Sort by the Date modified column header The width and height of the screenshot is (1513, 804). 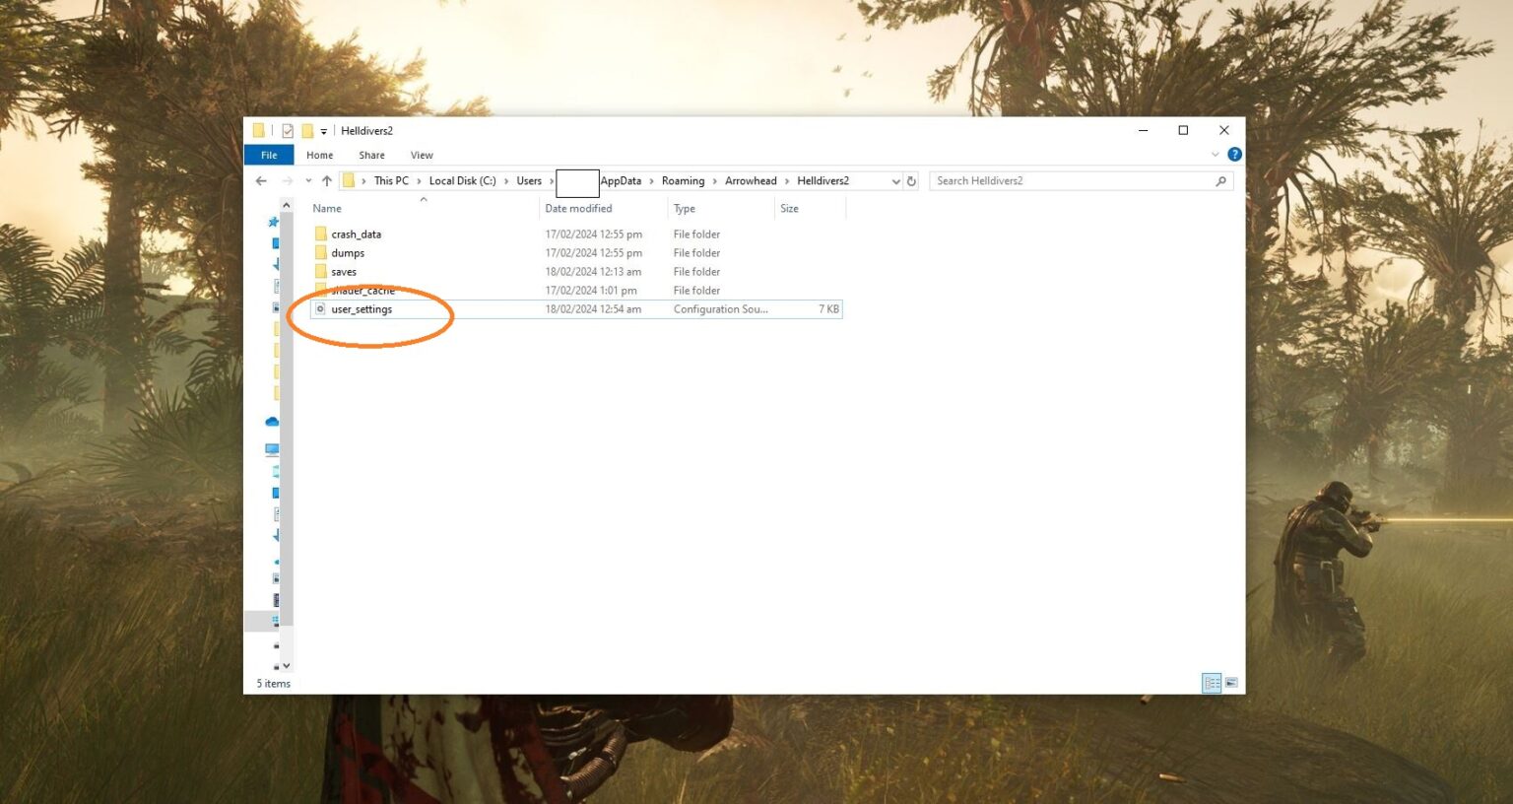tap(578, 209)
